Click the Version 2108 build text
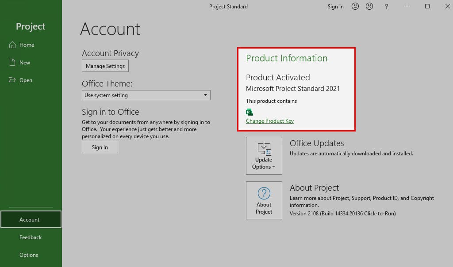This screenshot has width=453, height=267. 343,213
